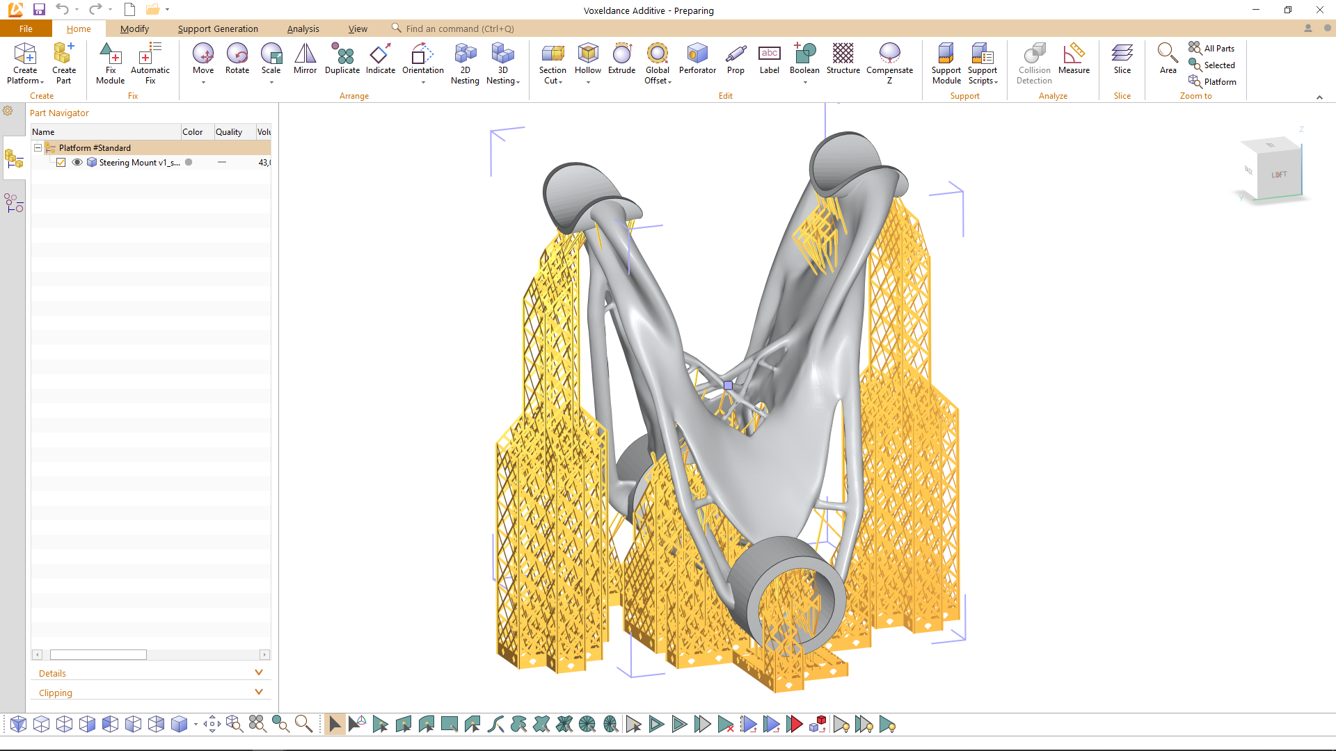The width and height of the screenshot is (1336, 751).
Task: Toggle Steering Mount visibility eye icon
Action: pyautogui.click(x=77, y=163)
